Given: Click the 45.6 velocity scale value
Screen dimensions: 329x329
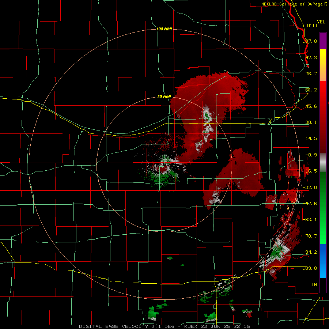Looking at the screenshot, I should point(311,106).
